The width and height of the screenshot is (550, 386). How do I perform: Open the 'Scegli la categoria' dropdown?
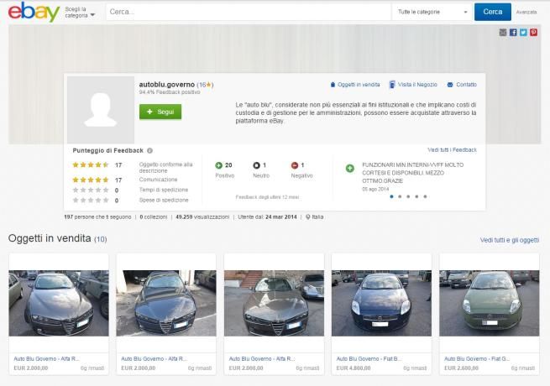tap(80, 13)
